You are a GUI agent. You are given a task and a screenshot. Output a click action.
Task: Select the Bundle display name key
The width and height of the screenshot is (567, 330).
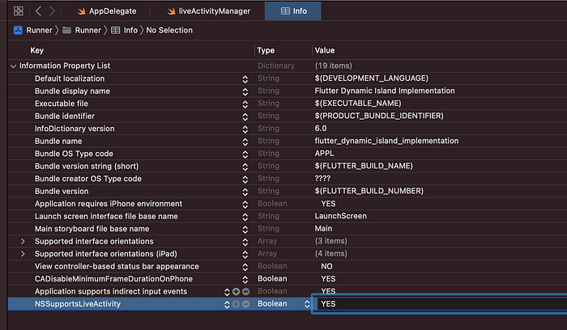point(72,91)
